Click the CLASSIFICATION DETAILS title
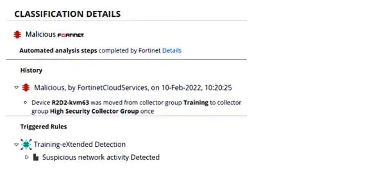This screenshot has height=172, width=386. [68, 14]
